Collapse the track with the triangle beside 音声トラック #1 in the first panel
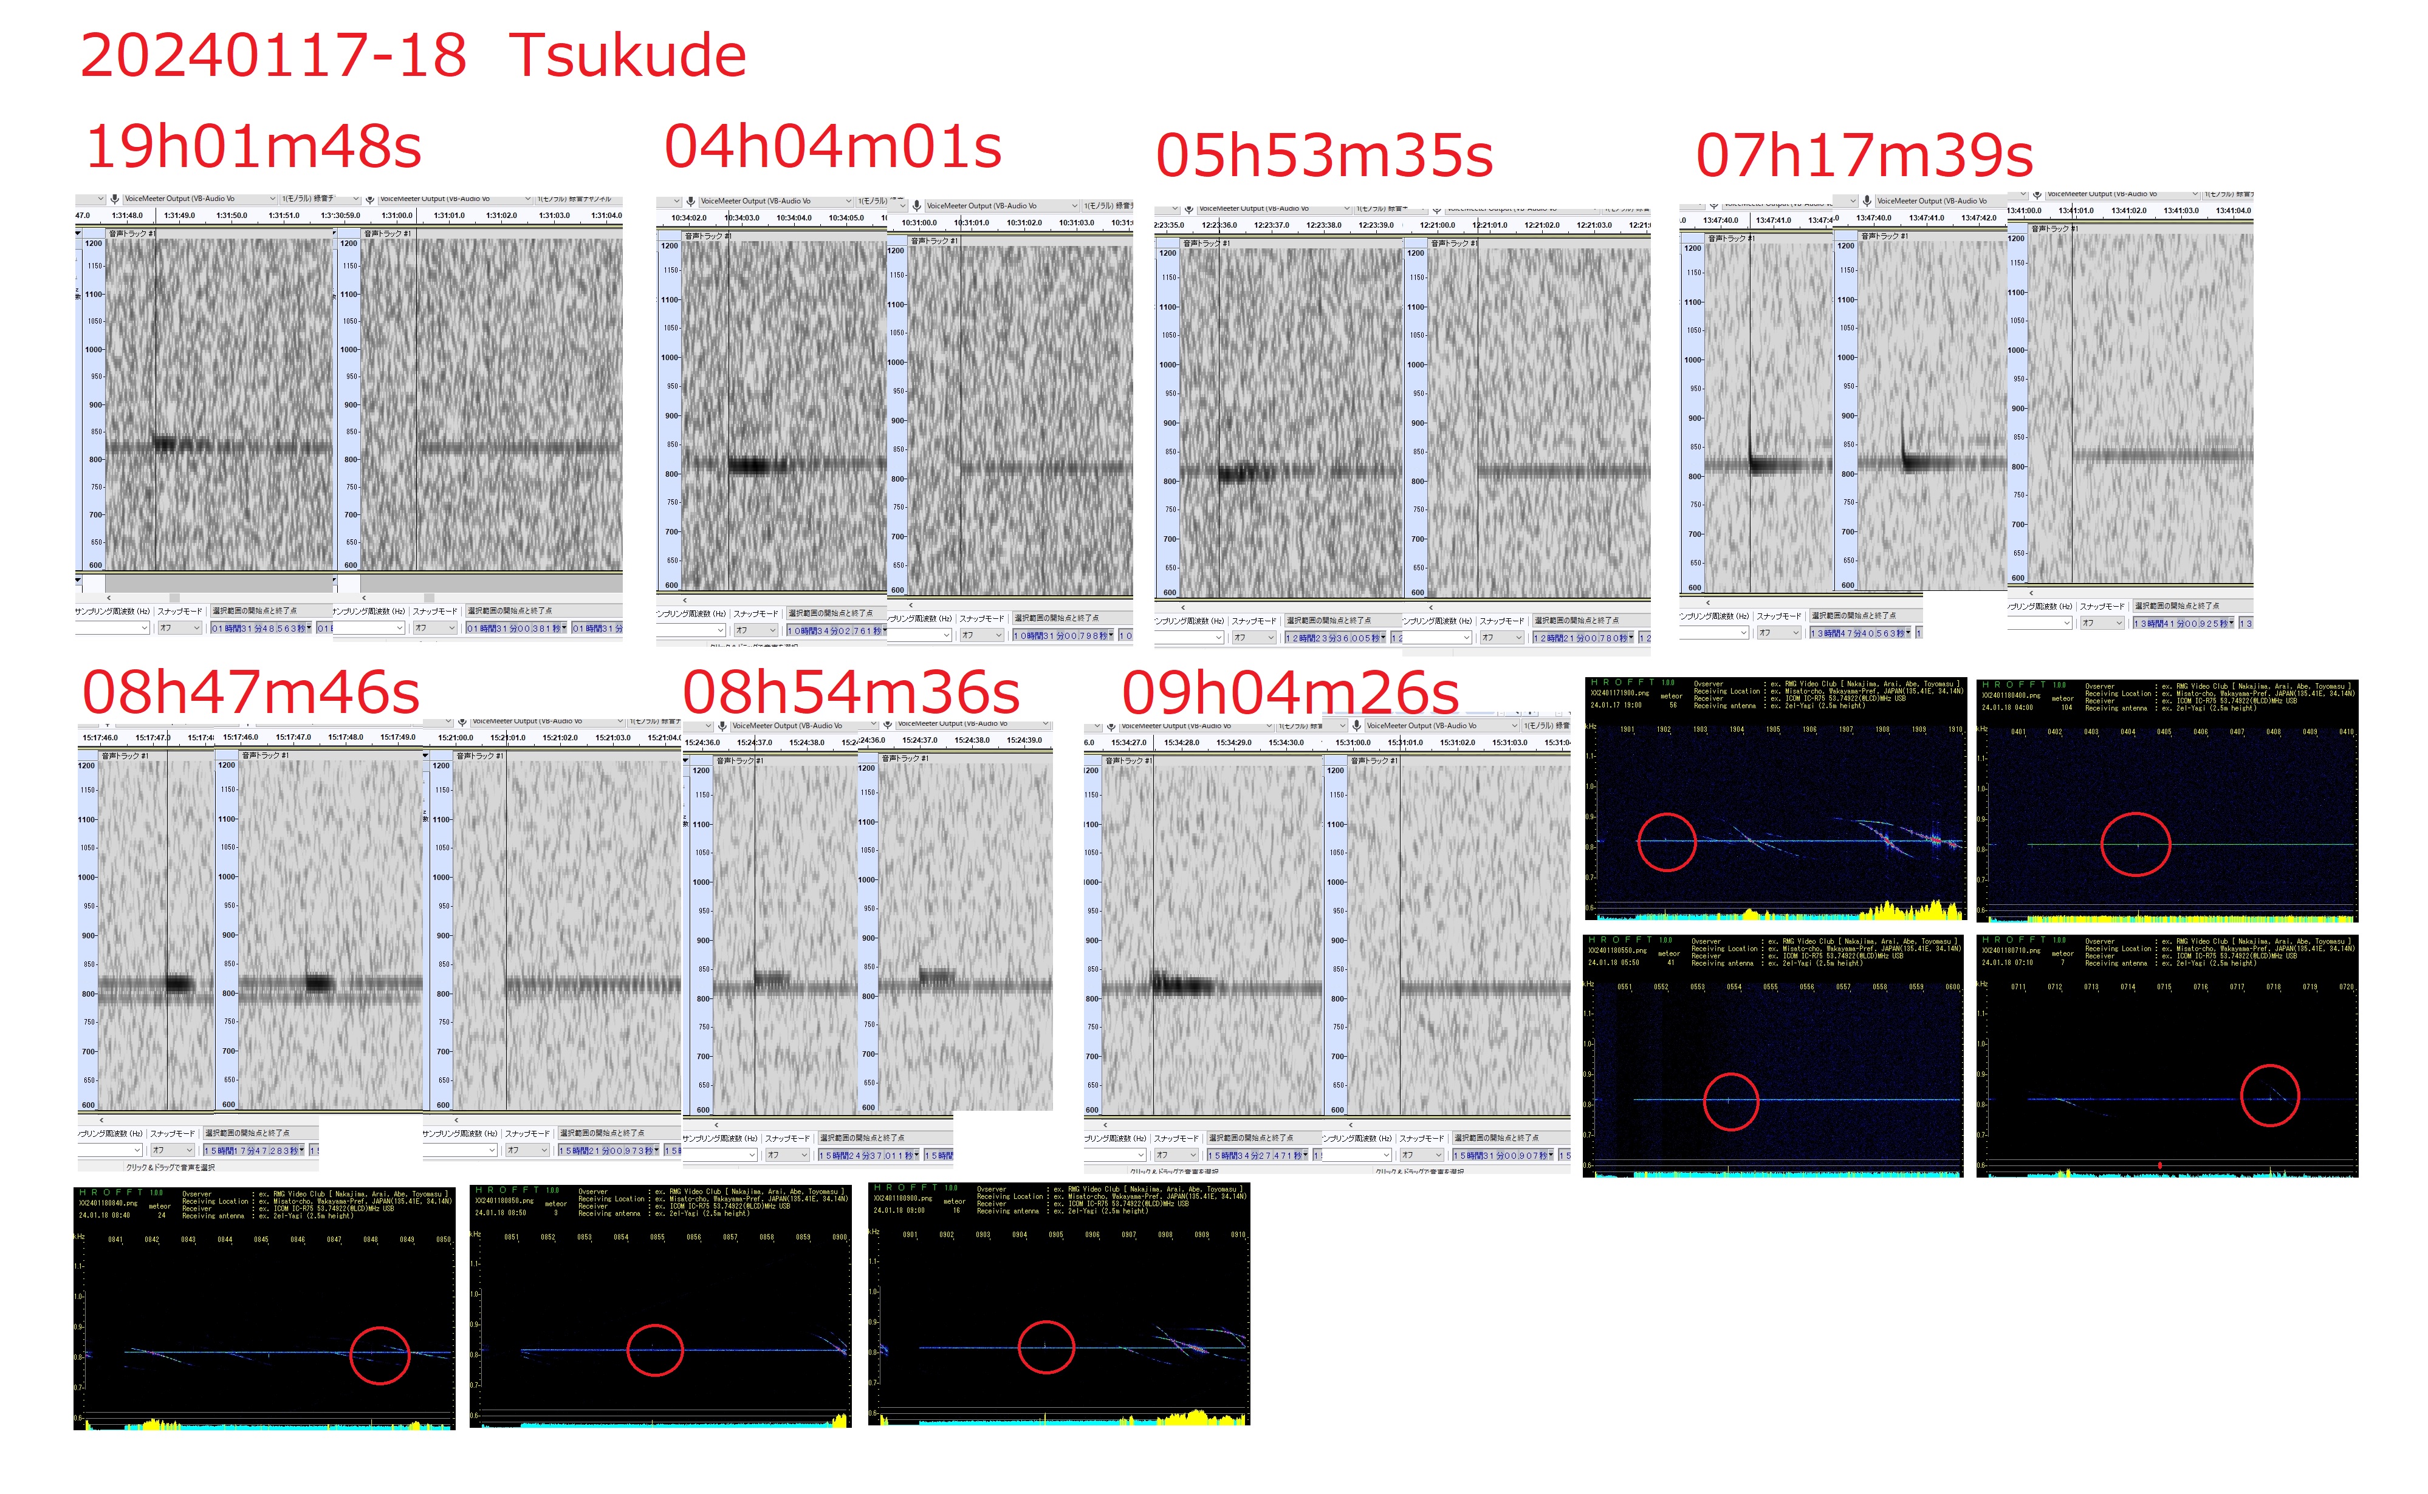The height and width of the screenshot is (1494, 2428). click(x=78, y=233)
